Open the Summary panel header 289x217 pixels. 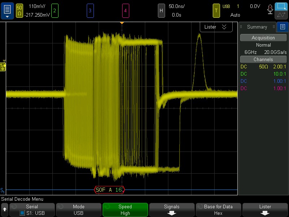[x=257, y=27]
